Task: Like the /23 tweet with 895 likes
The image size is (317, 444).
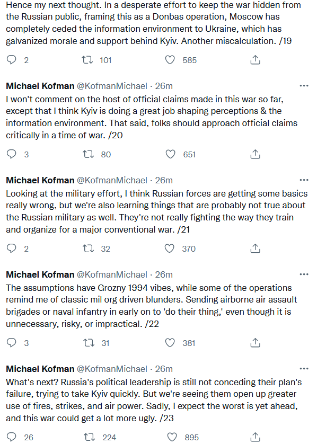Action: 172,437
